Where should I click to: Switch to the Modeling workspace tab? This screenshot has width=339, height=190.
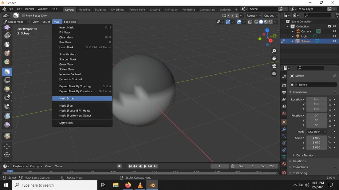(84, 9)
